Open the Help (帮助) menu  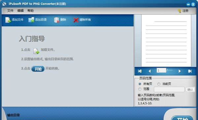[x=31, y=11]
